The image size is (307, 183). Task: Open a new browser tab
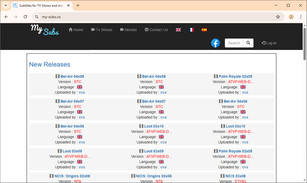tap(78, 6)
